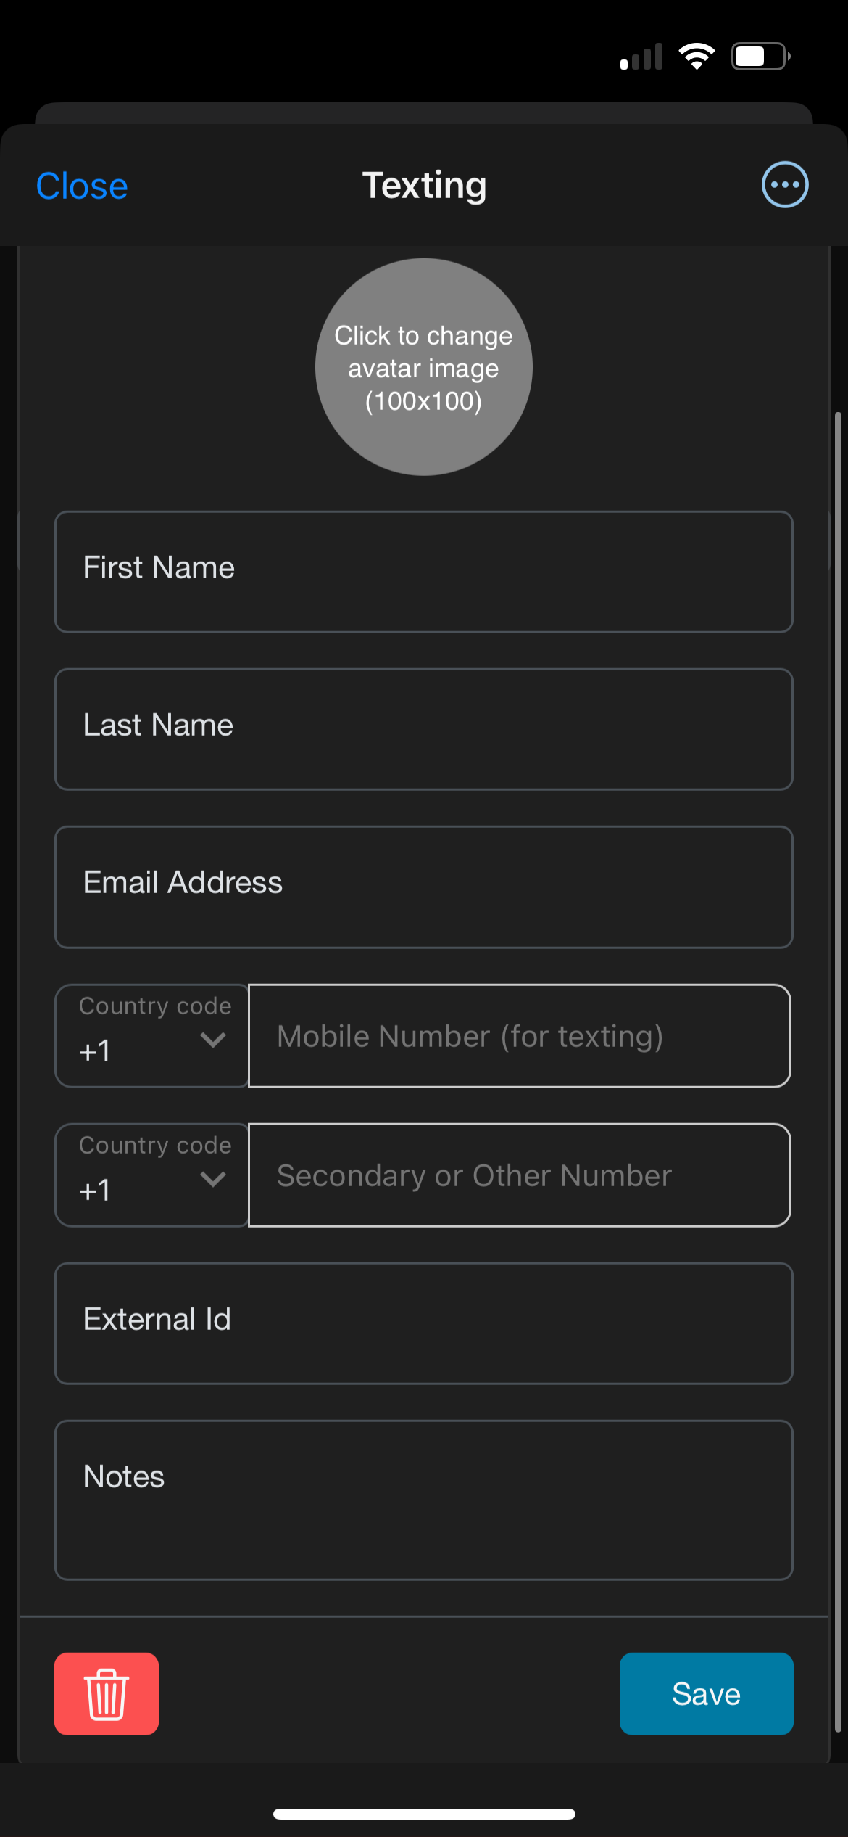
Task: Tap the Notes text area
Action: [424, 1500]
